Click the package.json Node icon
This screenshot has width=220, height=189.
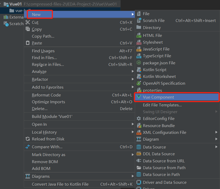point(139,63)
